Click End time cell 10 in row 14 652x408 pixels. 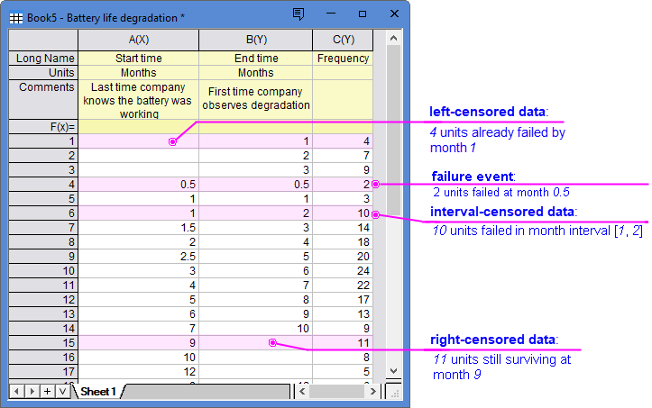click(x=256, y=329)
